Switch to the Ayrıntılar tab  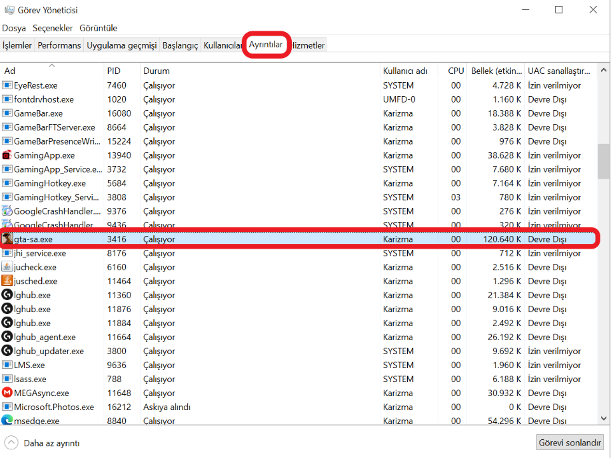[x=266, y=45]
